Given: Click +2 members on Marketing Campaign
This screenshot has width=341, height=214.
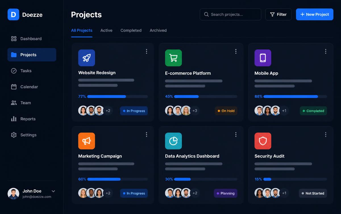Looking at the screenshot, I should click(x=108, y=193).
